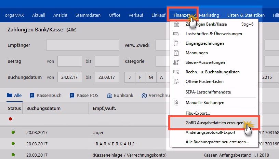Click the Finanzen menu
This screenshot has height=159, width=279.
(182, 15)
